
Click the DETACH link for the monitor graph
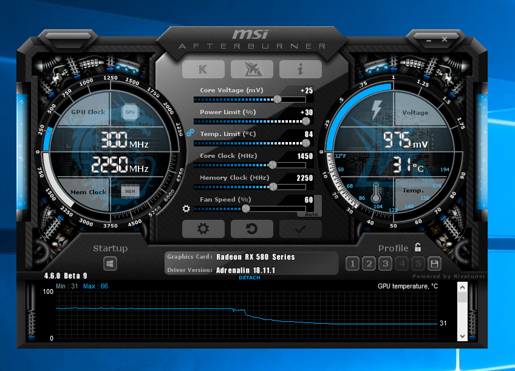tap(250, 277)
